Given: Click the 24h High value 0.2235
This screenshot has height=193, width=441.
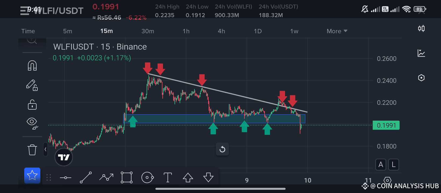Looking at the screenshot, I should [x=165, y=15].
